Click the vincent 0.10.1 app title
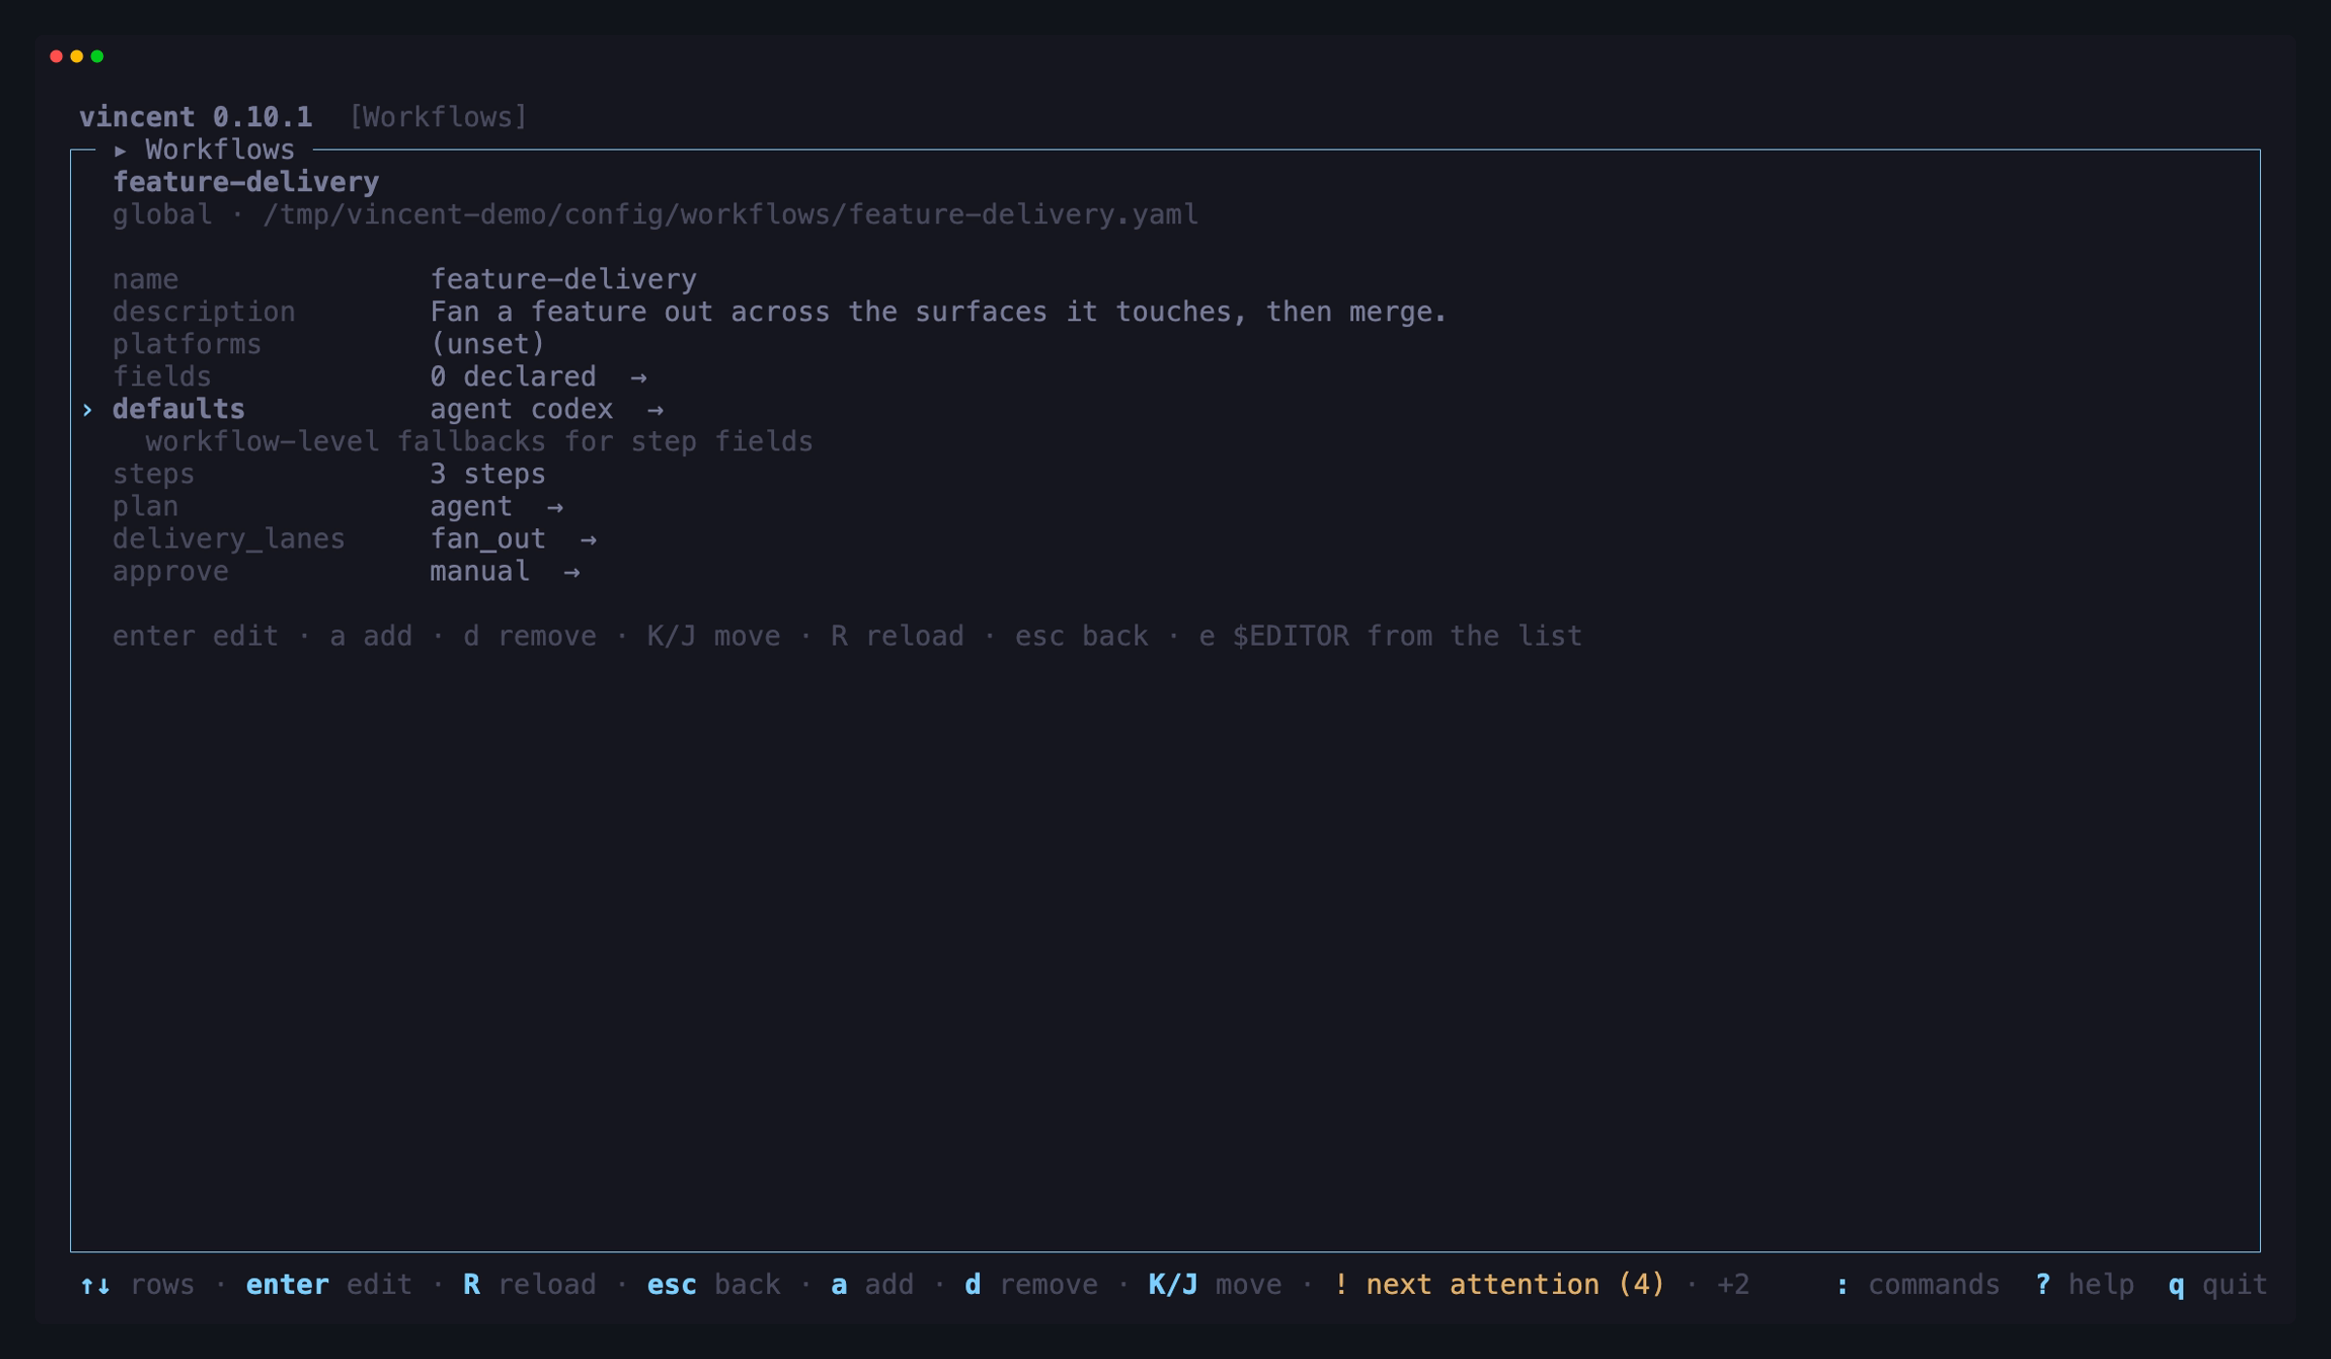This screenshot has width=2331, height=1359. (x=196, y=117)
